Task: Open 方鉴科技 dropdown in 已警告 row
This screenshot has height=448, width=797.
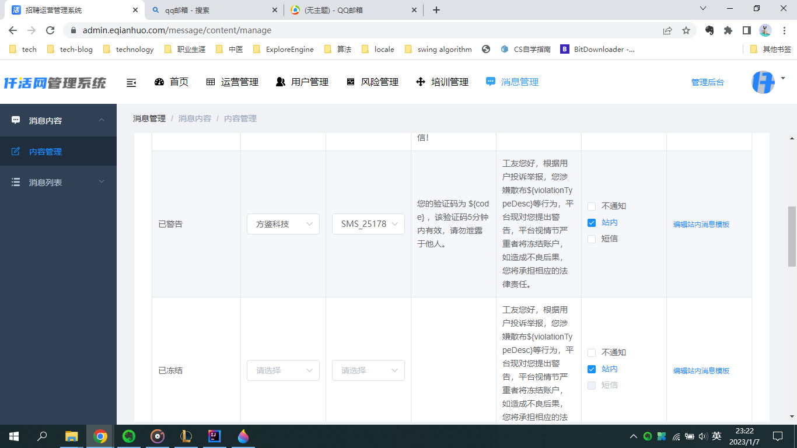Action: pyautogui.click(x=283, y=224)
